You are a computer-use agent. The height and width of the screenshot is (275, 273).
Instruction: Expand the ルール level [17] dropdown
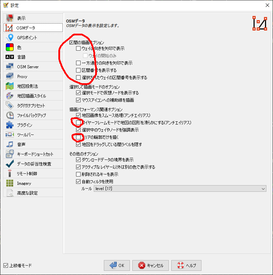click(180, 189)
